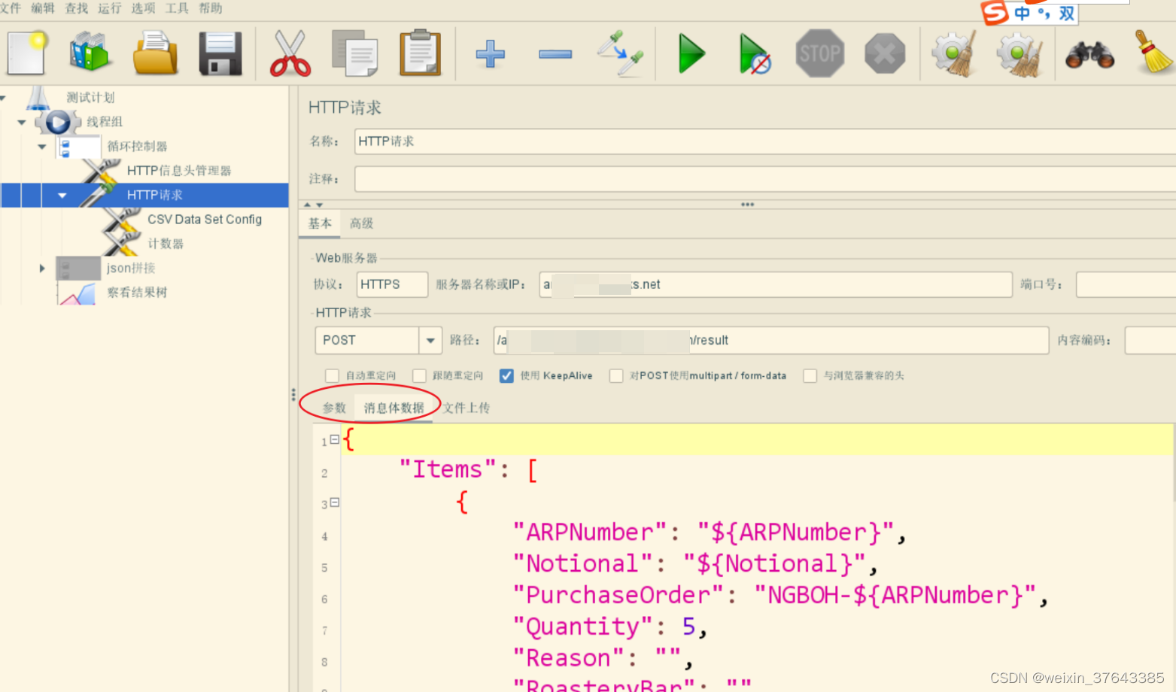The height and width of the screenshot is (692, 1176).
Task: Click the 名称 name input field
Action: click(764, 141)
